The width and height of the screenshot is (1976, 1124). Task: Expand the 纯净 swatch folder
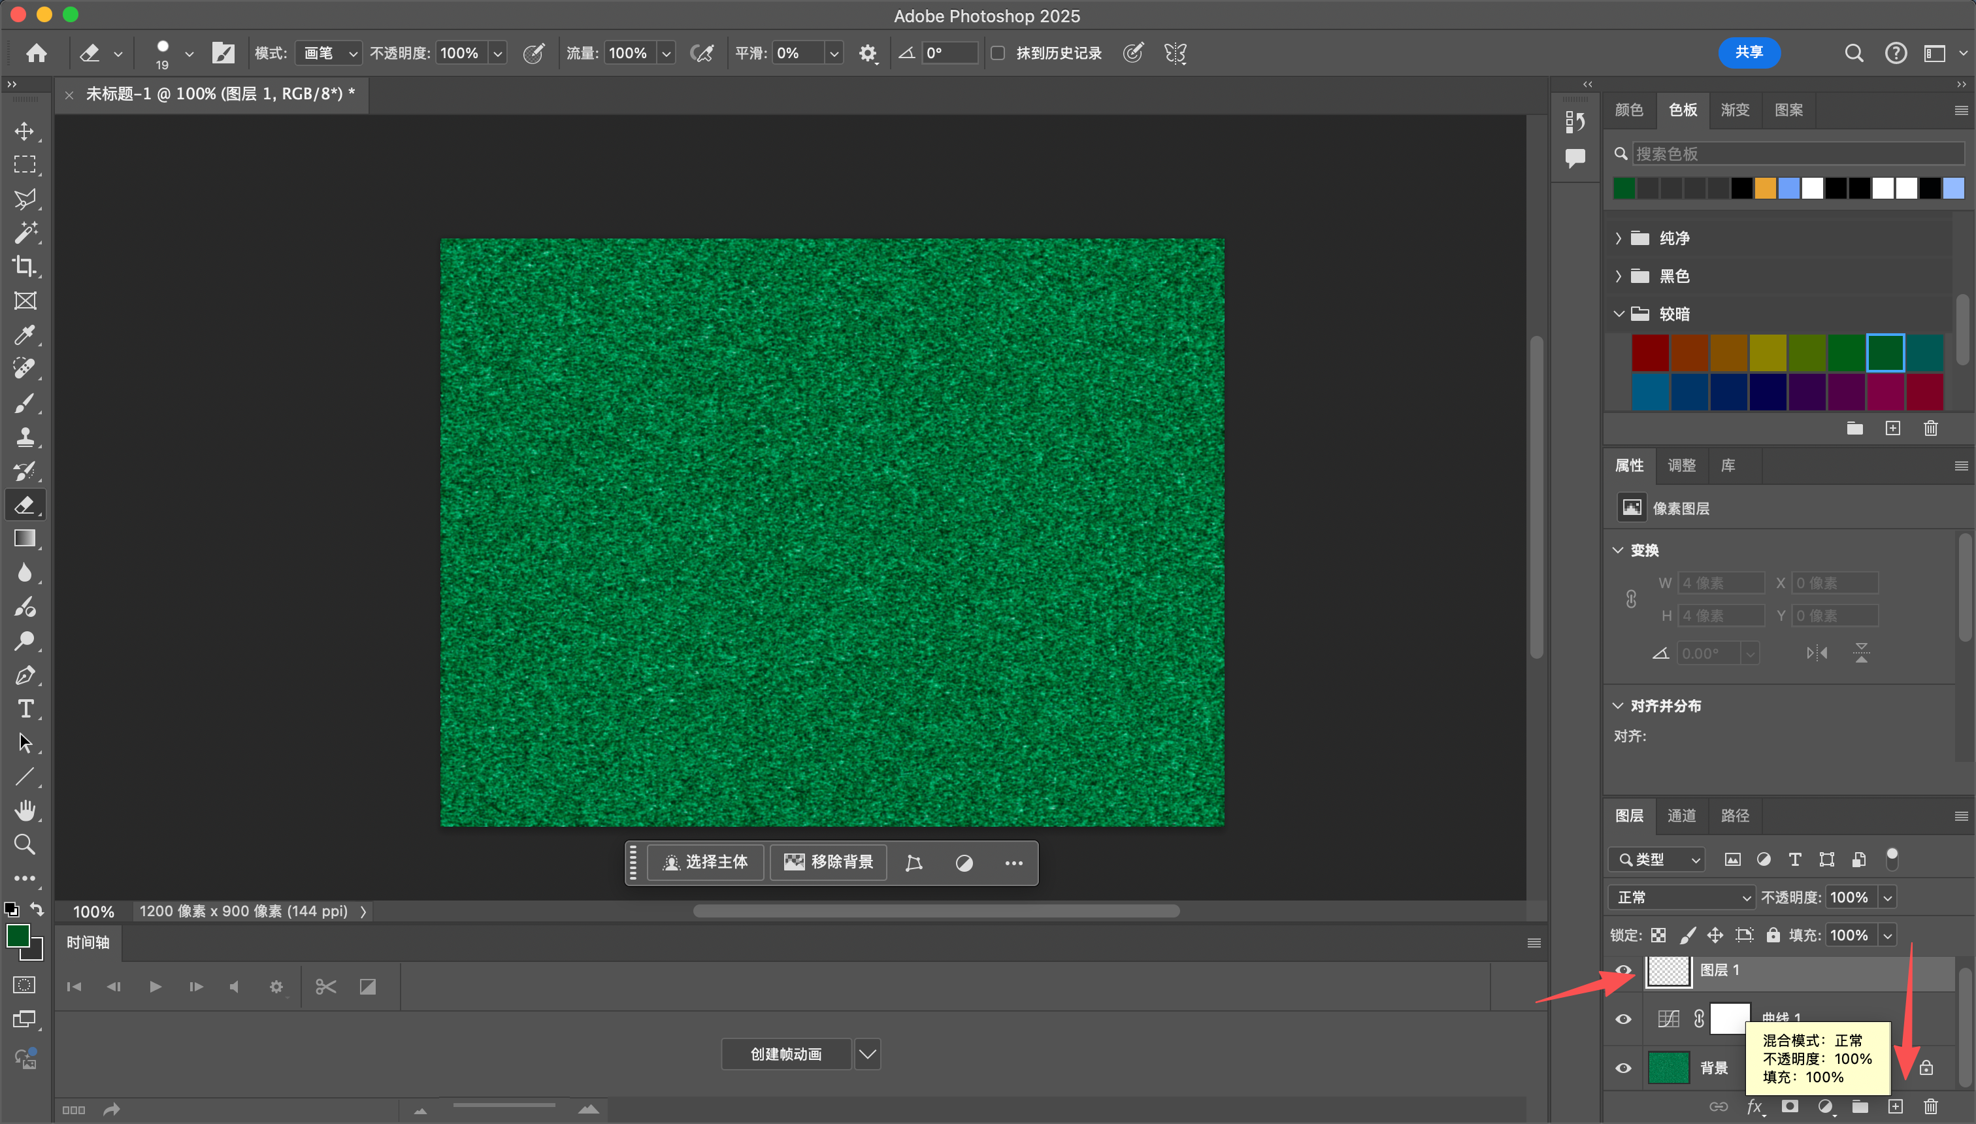pos(1619,238)
